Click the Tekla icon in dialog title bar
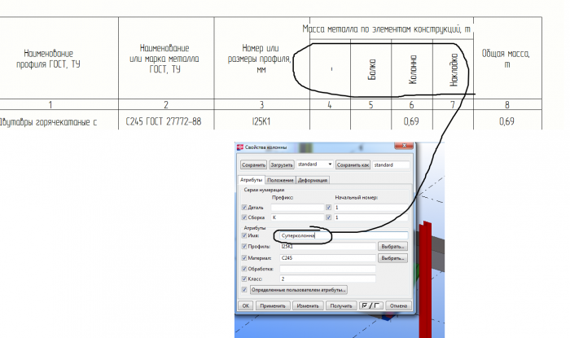The width and height of the screenshot is (570, 338). (x=240, y=147)
